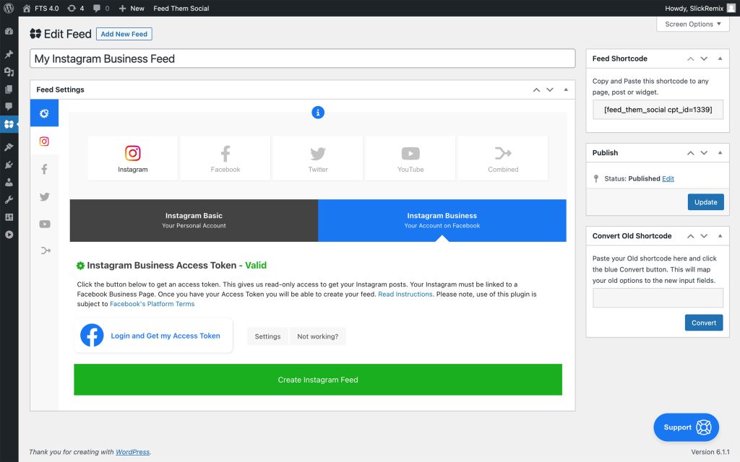
Task: Open the Support chat button
Action: (x=687, y=427)
